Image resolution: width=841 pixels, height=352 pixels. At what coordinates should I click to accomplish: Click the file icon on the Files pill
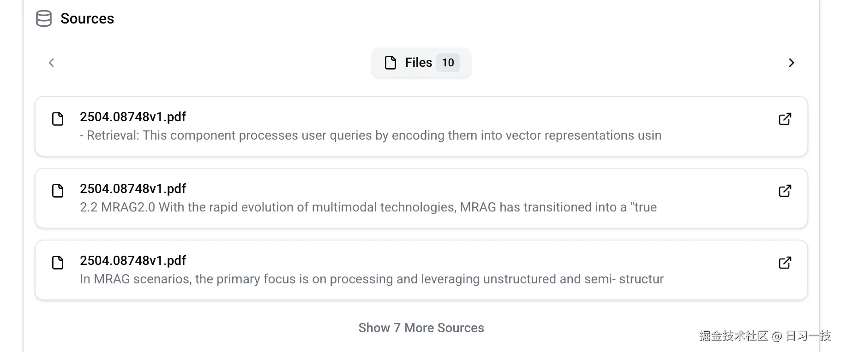point(390,62)
